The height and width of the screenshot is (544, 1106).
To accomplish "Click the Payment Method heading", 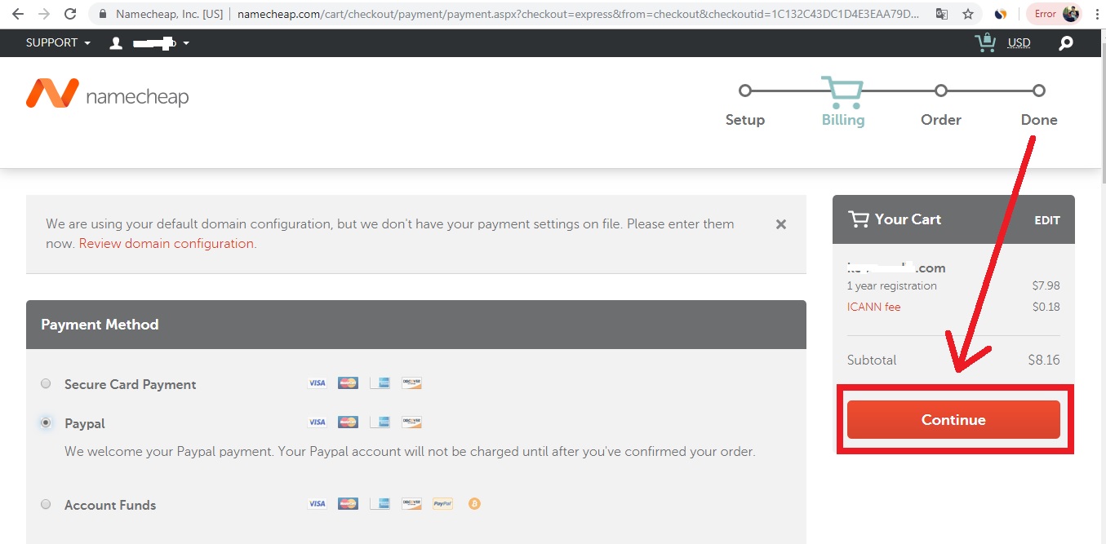I will [100, 325].
